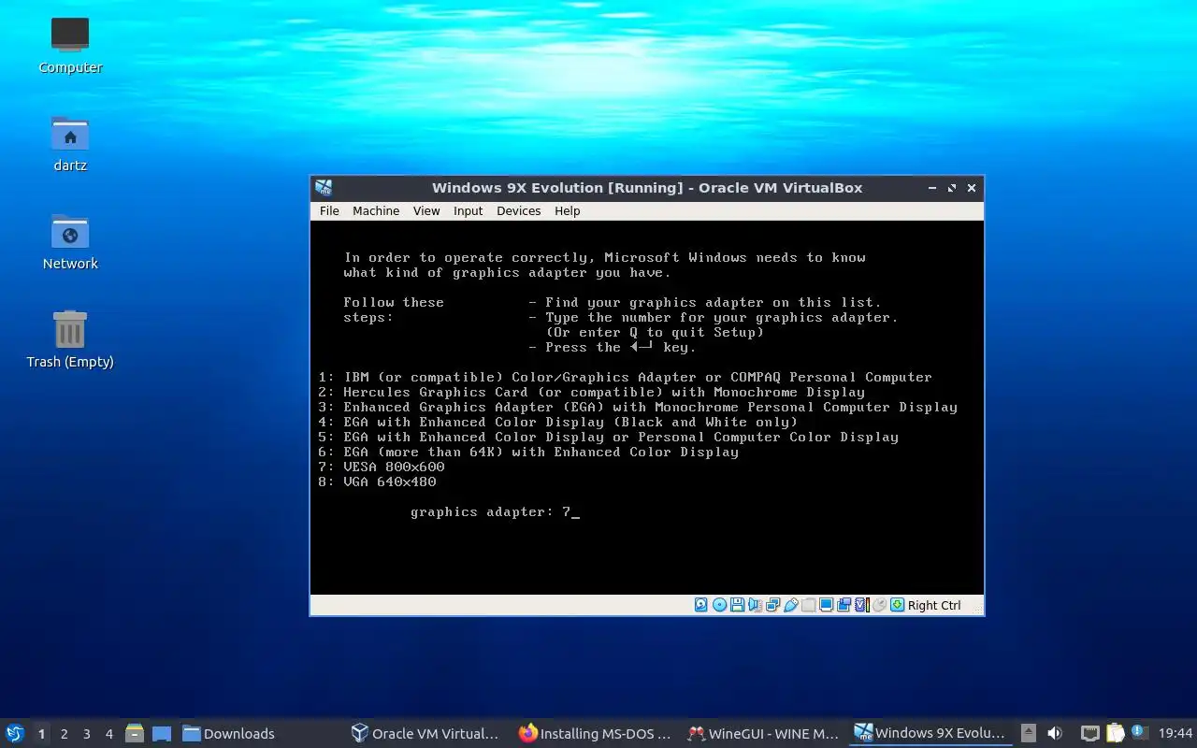Image resolution: width=1197 pixels, height=748 pixels.
Task: Open the Lubuntu start menu
Action: tap(15, 733)
